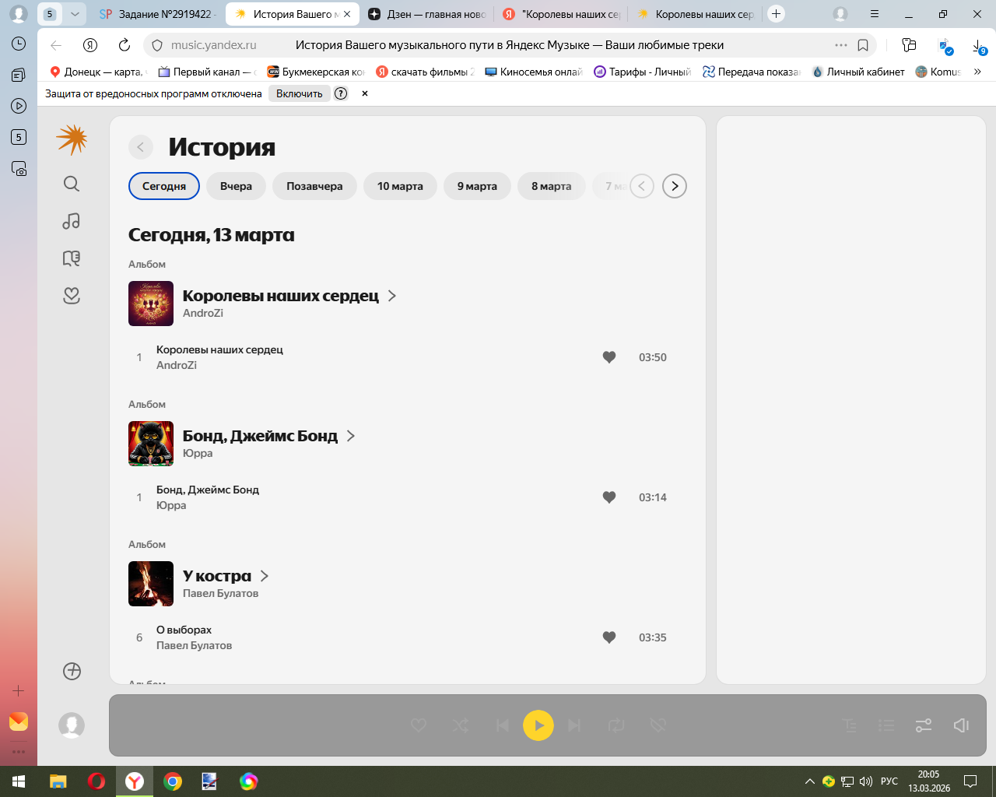The width and height of the screenshot is (996, 797).
Task: Open search in Yandex Music sidebar
Action: pos(72,184)
